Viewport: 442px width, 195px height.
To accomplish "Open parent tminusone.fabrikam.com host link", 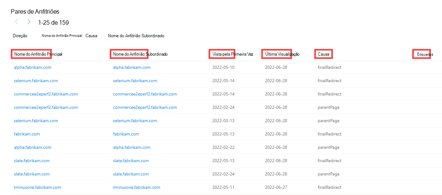I will click(x=38, y=187).
